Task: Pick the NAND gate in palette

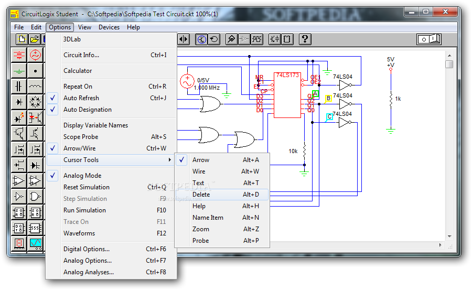Action: pos(35,197)
